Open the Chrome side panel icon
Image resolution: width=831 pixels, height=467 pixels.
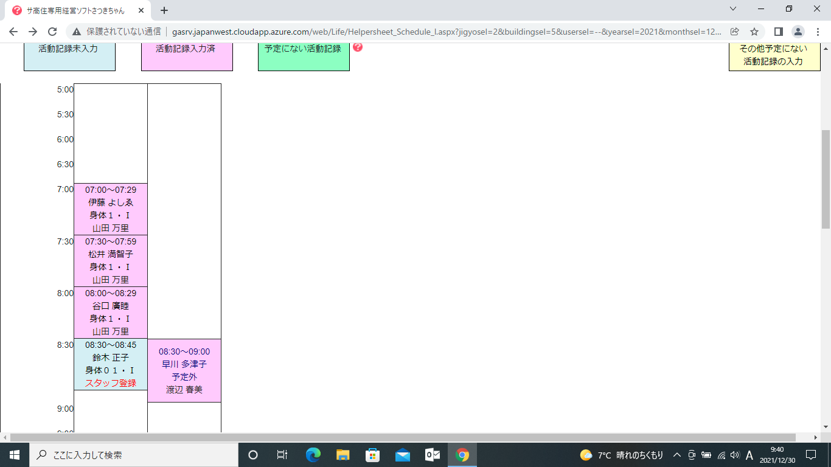(x=778, y=32)
